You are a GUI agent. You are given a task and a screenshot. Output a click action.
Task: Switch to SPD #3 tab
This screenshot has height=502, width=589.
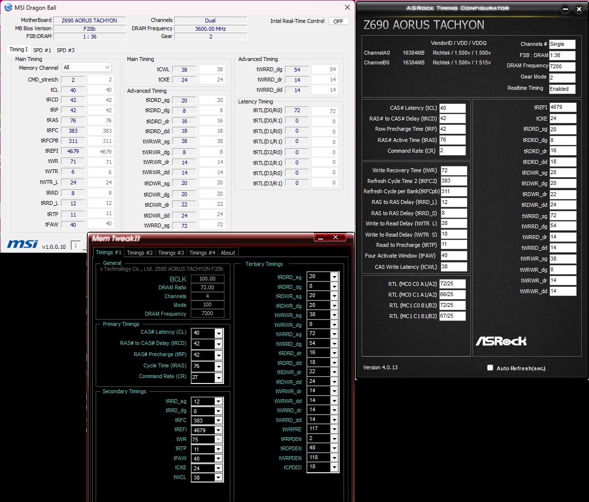coord(65,50)
